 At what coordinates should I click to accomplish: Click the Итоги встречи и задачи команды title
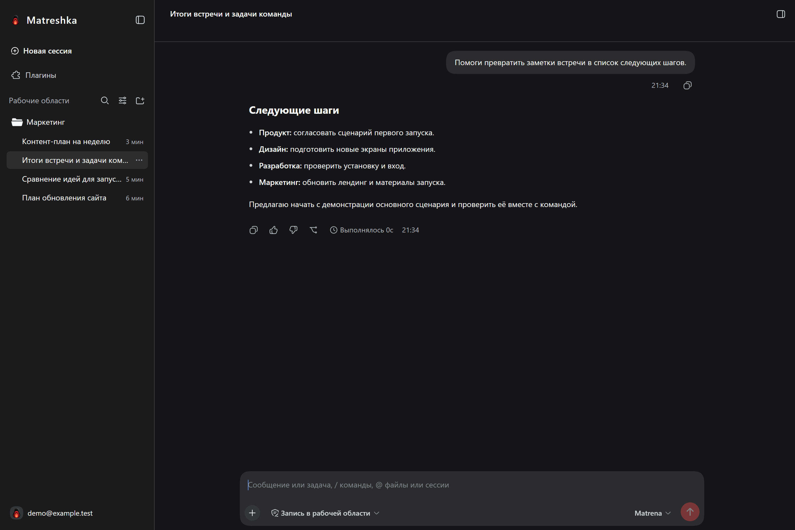tap(231, 14)
